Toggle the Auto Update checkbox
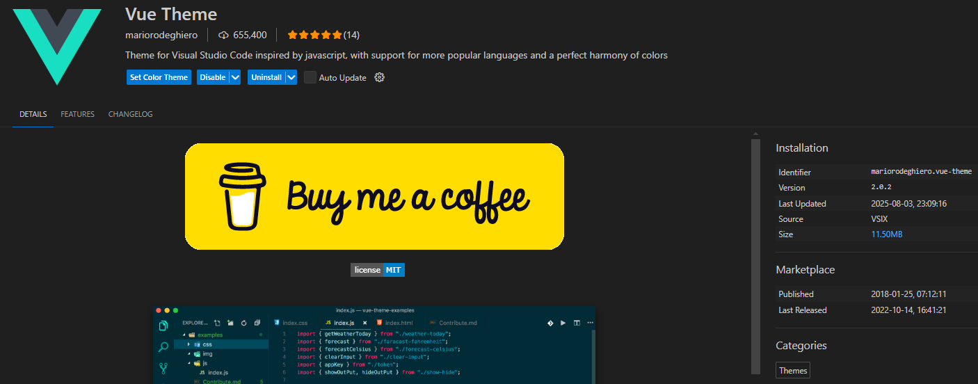Image resolution: width=978 pixels, height=384 pixels. tap(310, 77)
